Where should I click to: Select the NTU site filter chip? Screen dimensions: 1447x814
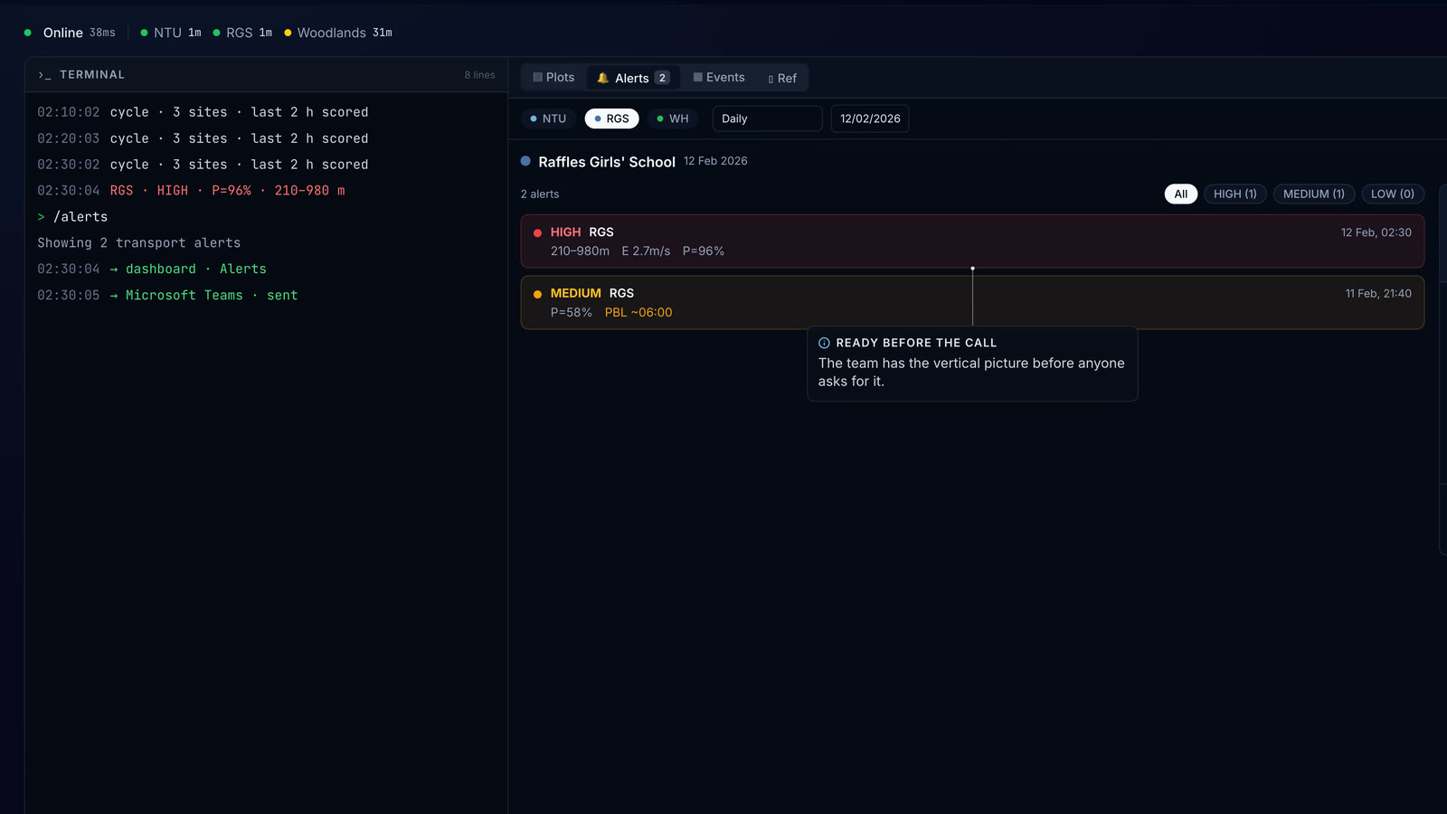[x=548, y=118]
